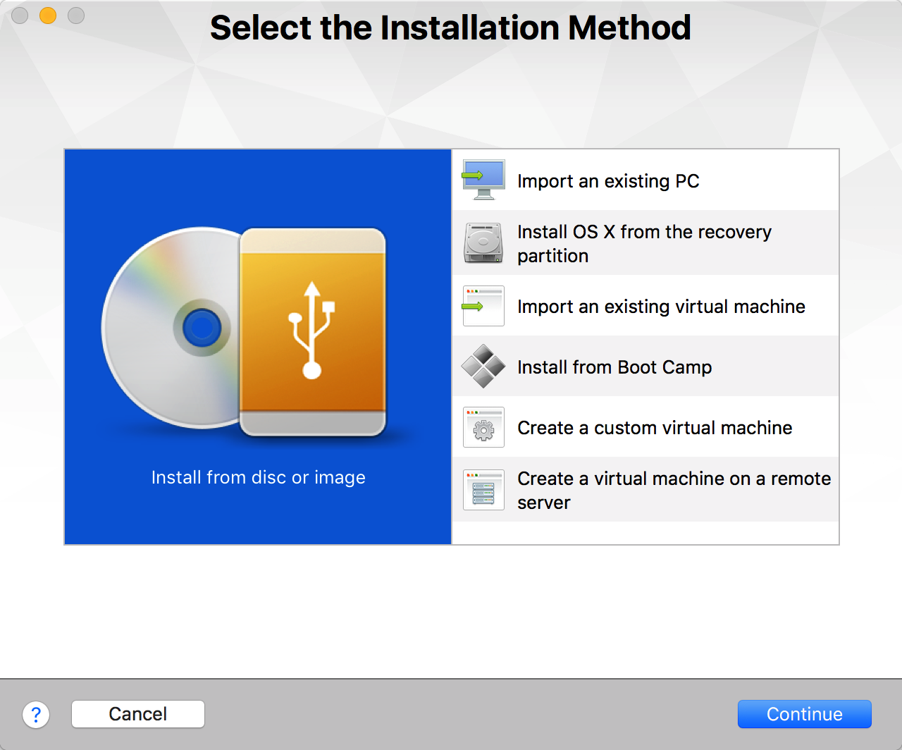Click the custom virtual machine gear icon
The width and height of the screenshot is (902, 750).
coord(483,427)
